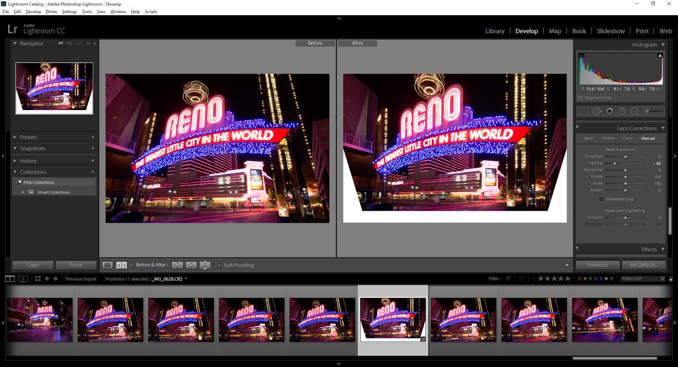Image resolution: width=678 pixels, height=367 pixels.
Task: Enable Soft Proofing checkbox
Action: point(219,265)
